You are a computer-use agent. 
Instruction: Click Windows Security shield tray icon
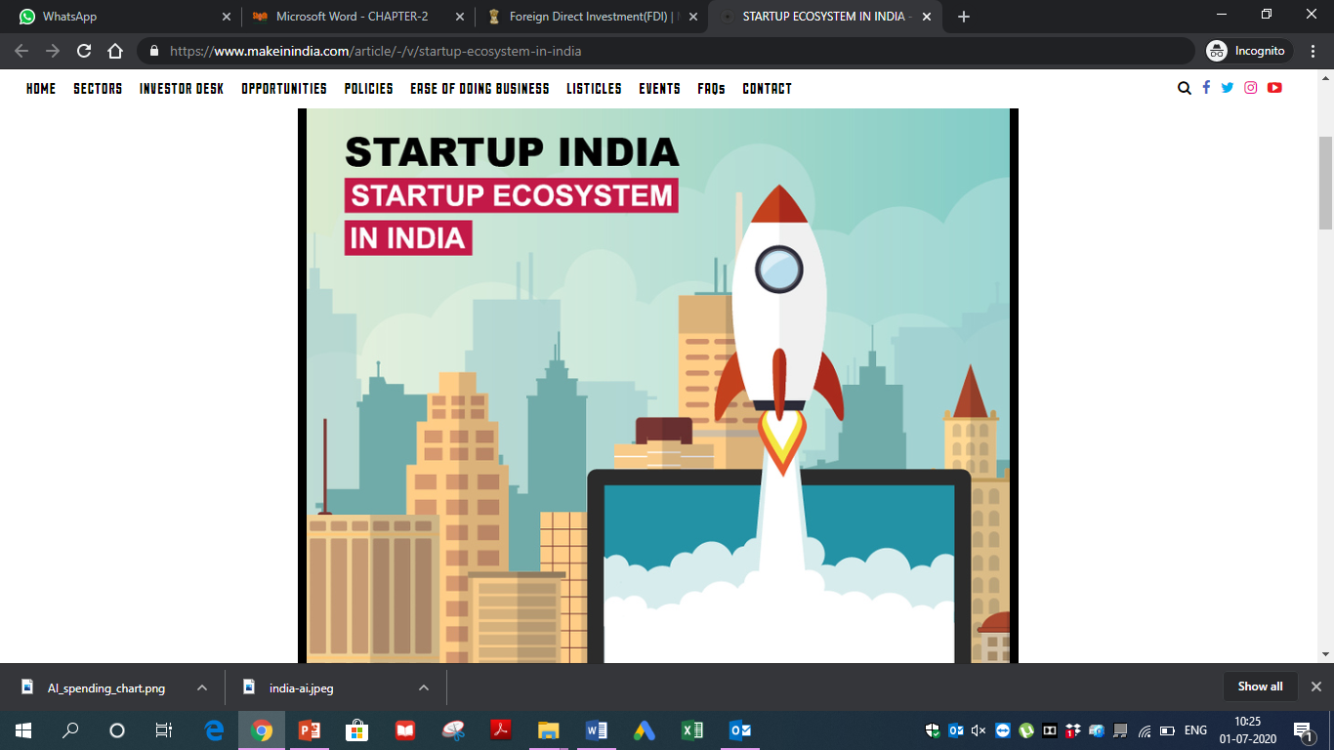933,730
